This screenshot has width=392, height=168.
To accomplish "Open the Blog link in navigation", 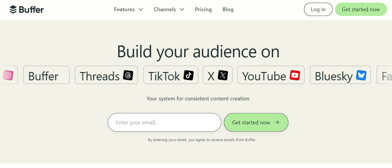I will click(x=228, y=9).
